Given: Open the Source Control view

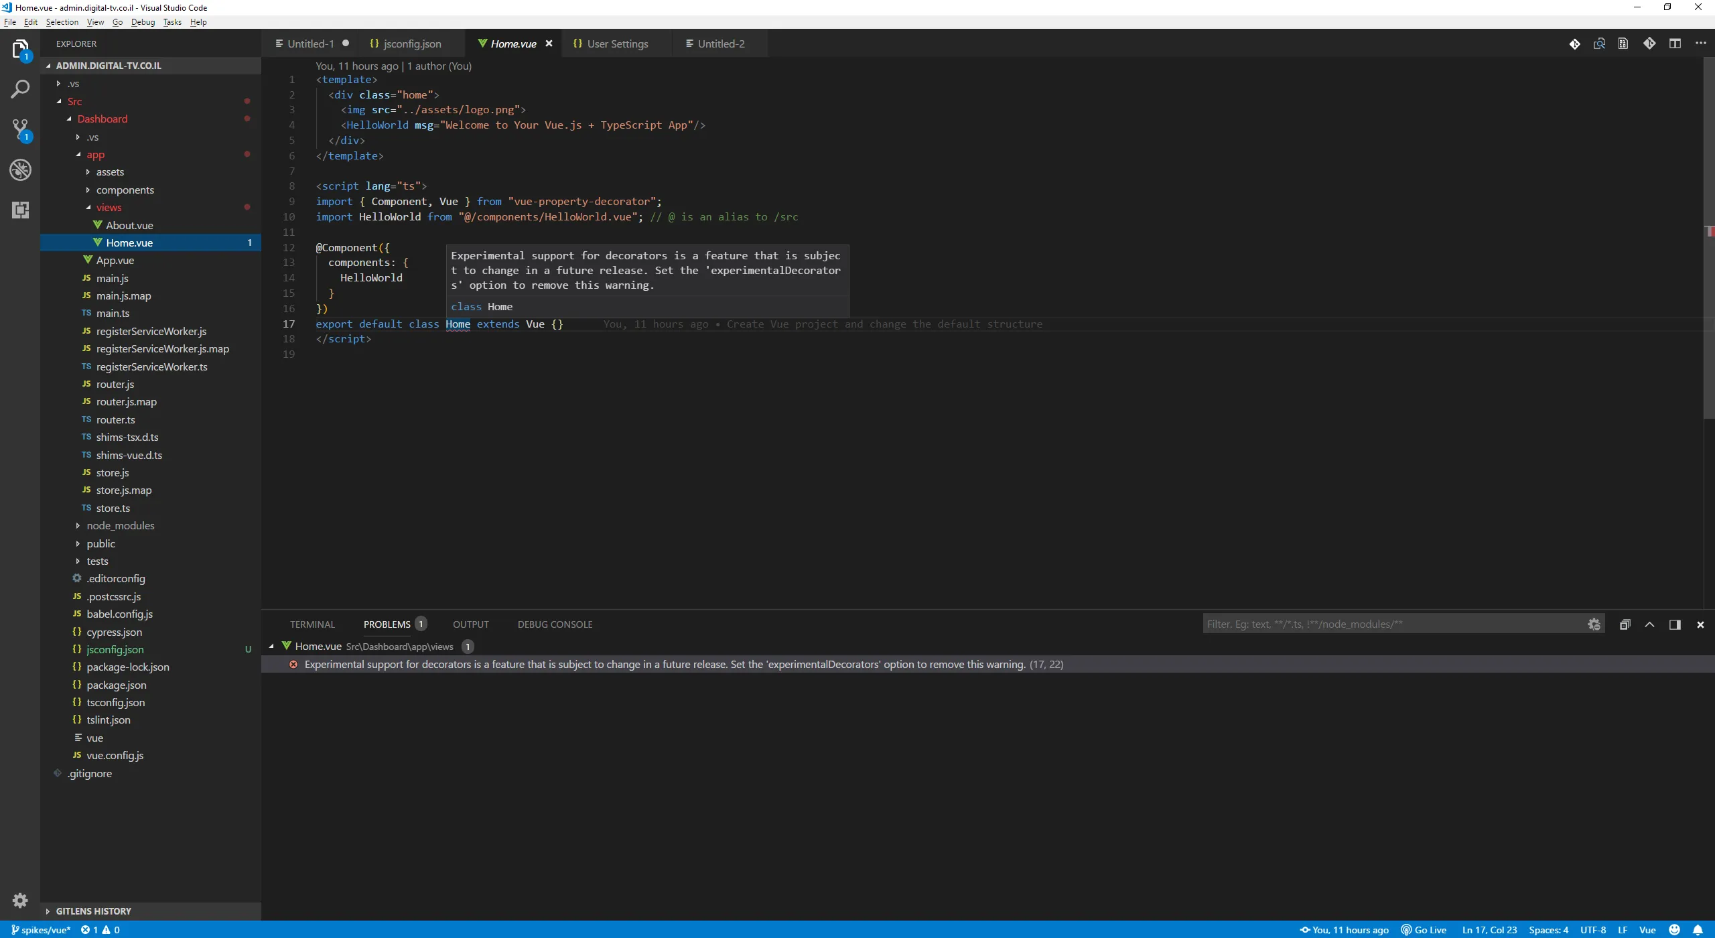Looking at the screenshot, I should (x=20, y=129).
